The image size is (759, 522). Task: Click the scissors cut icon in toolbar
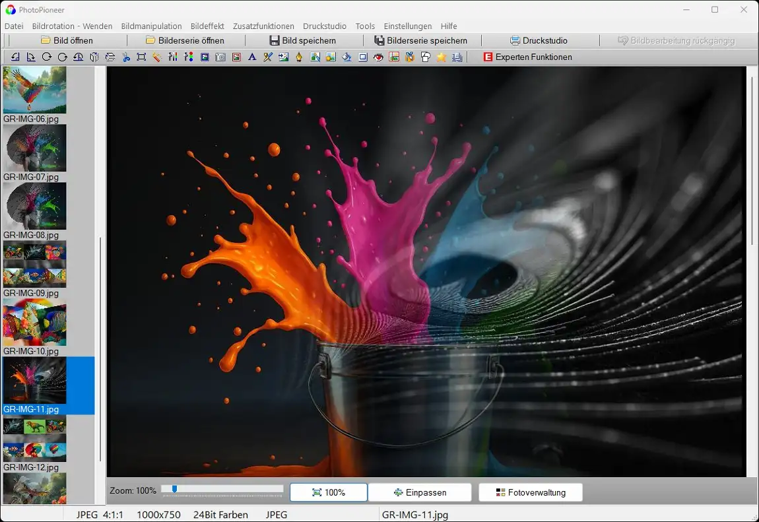click(126, 57)
